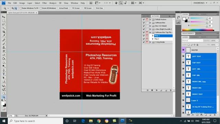This screenshot has width=220, height=124.
Task: Expand the Box 3 (3 Sided) set
Action: point(150,26)
